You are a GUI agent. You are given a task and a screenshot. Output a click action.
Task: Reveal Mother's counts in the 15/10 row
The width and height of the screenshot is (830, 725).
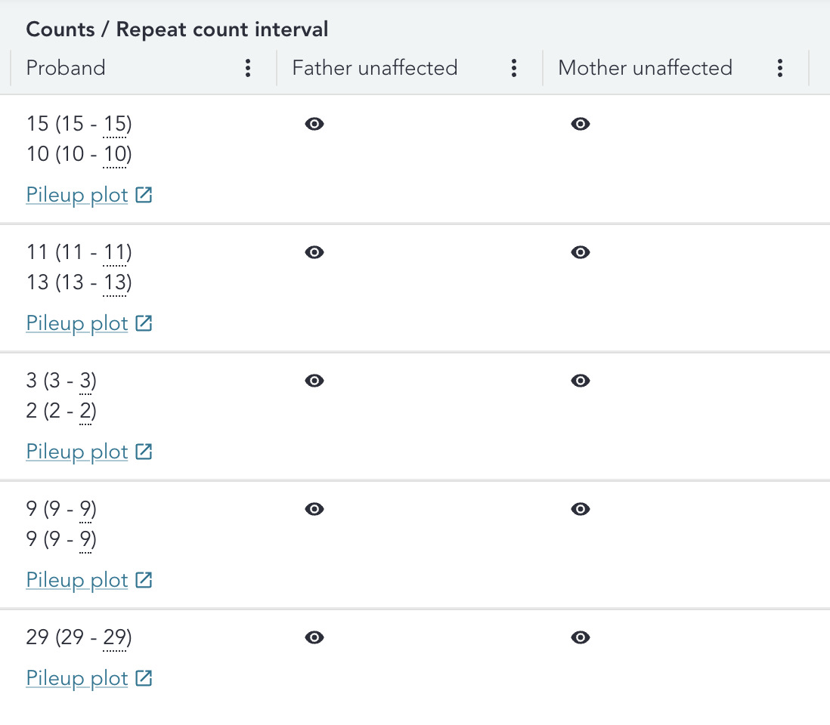580,123
